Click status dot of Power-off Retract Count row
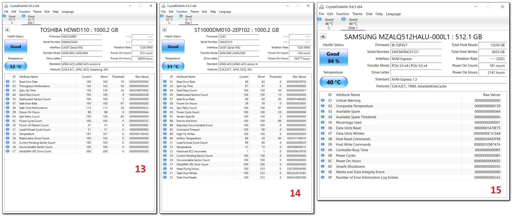The image size is (512, 216). [7, 125]
